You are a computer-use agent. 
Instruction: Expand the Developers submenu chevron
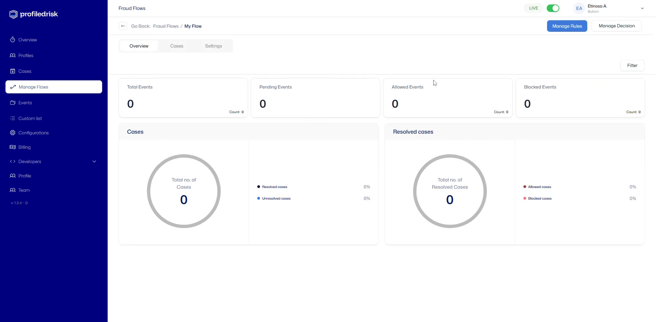[x=94, y=161]
